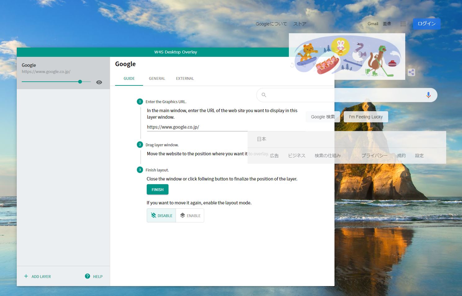Open the GENERAL tab
The width and height of the screenshot is (462, 296).
[157, 79]
